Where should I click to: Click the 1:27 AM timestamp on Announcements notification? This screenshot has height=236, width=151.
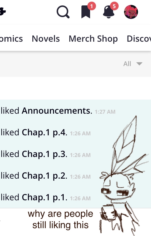(x=105, y=112)
